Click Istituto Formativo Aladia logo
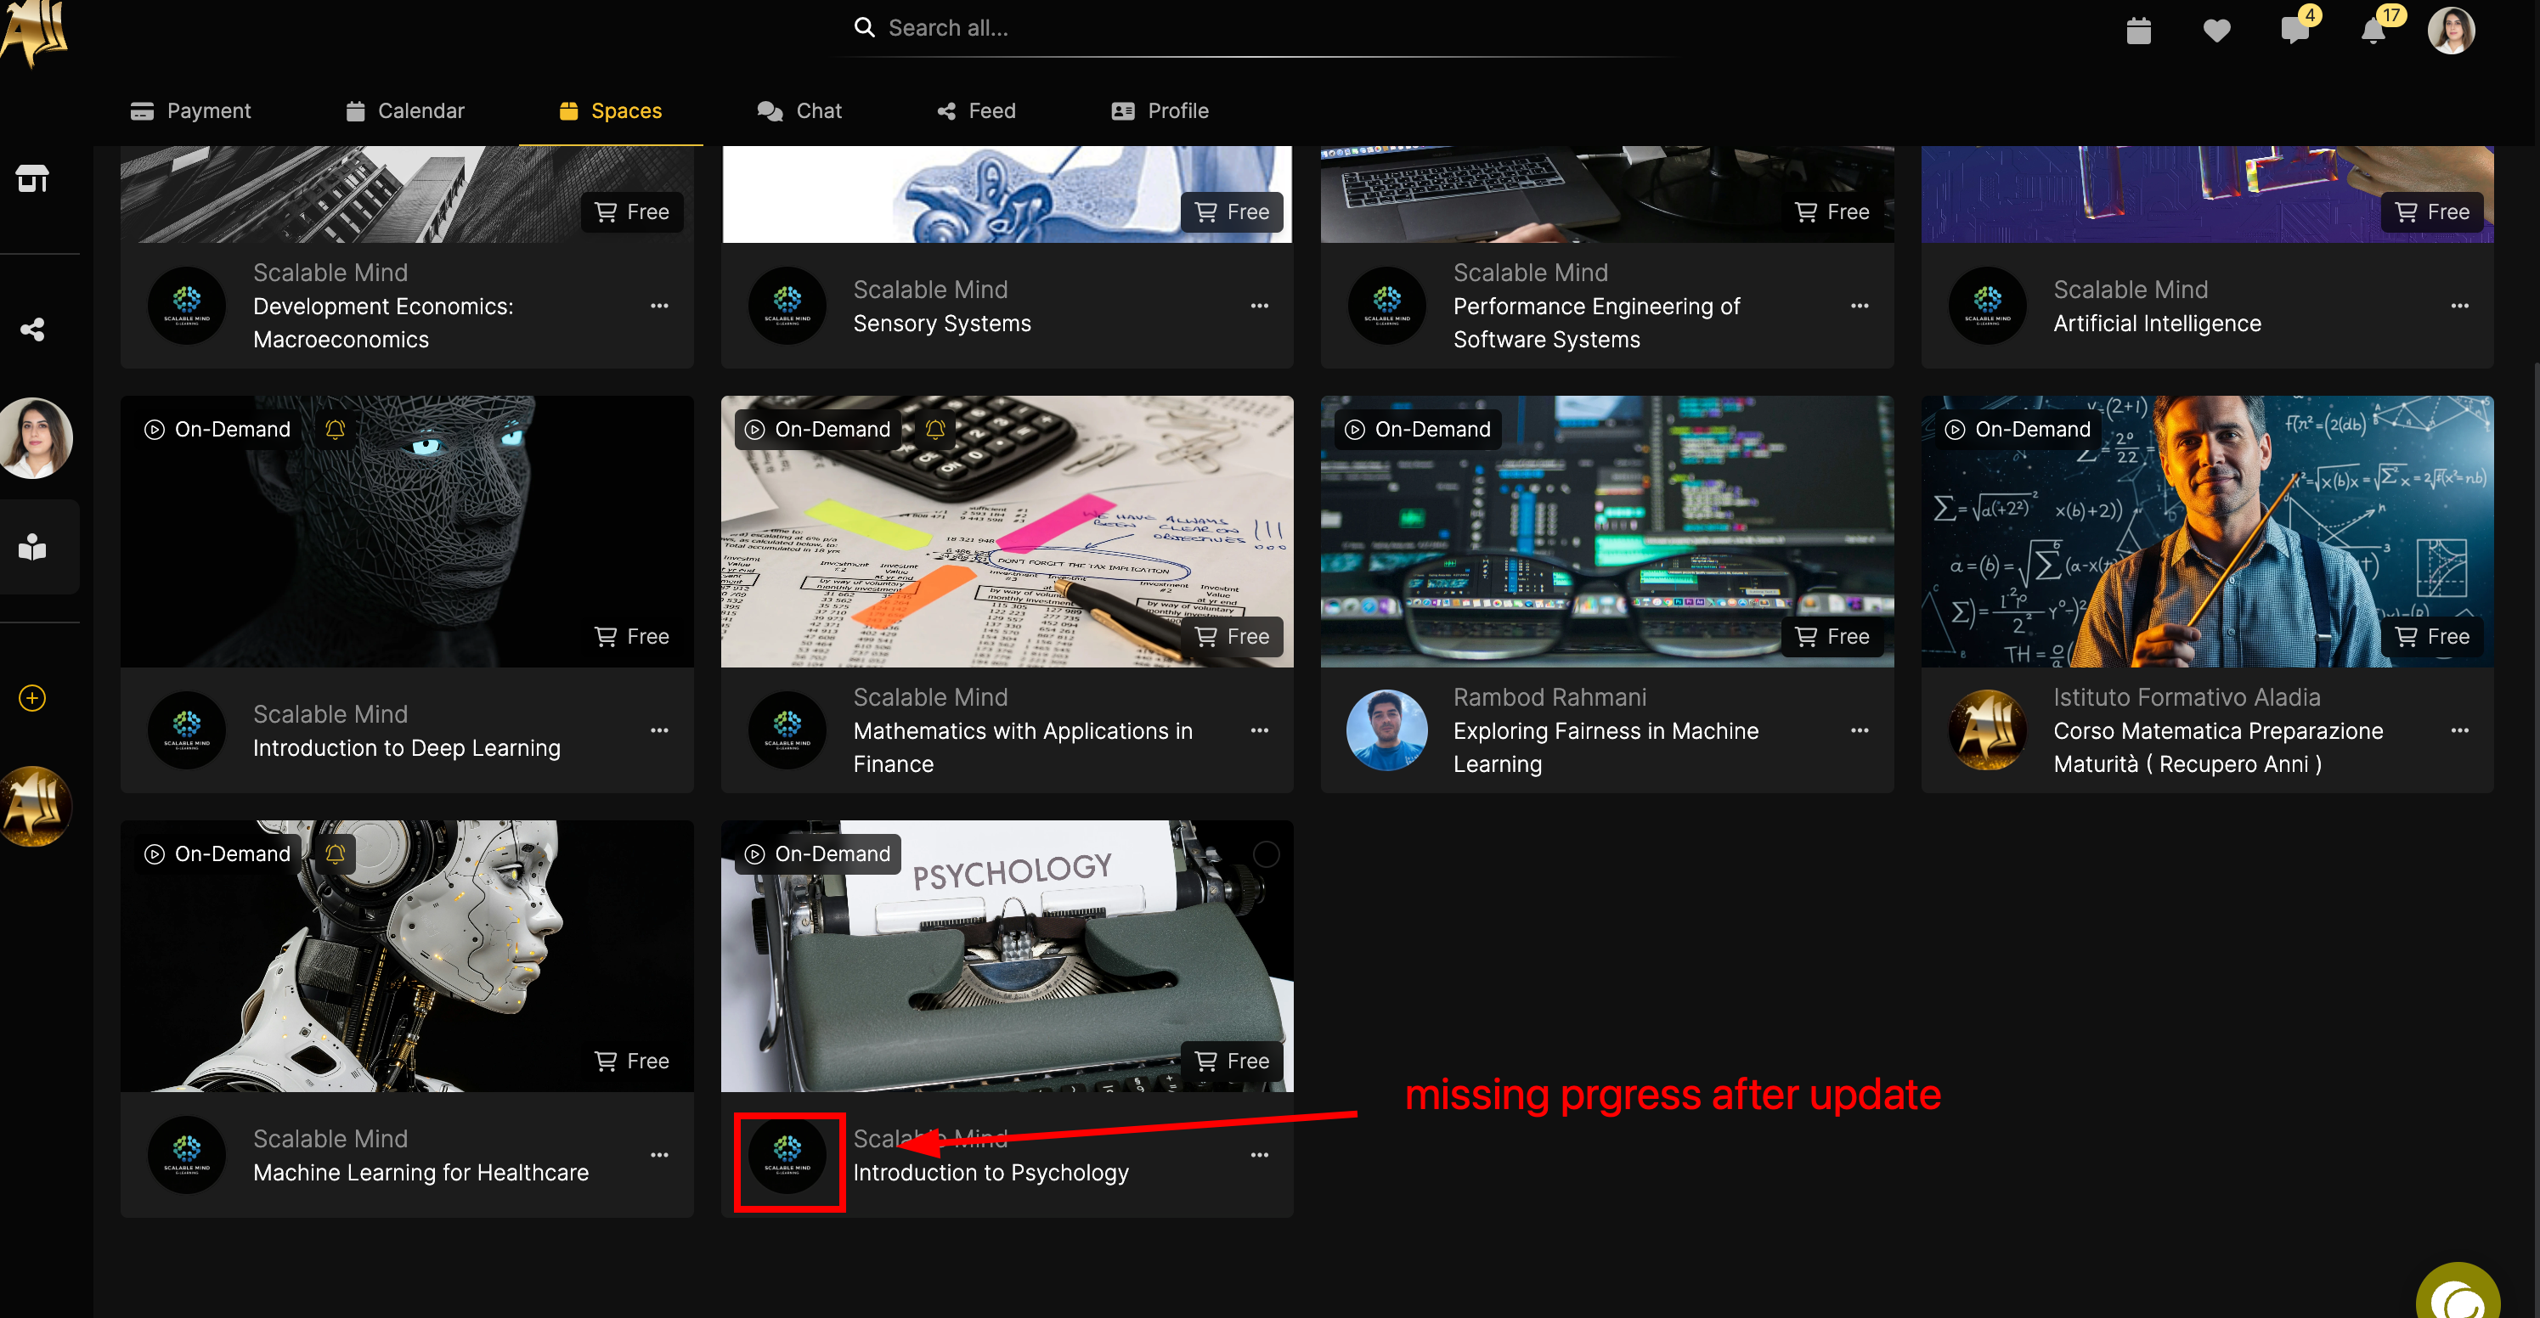2540x1318 pixels. click(1988, 730)
